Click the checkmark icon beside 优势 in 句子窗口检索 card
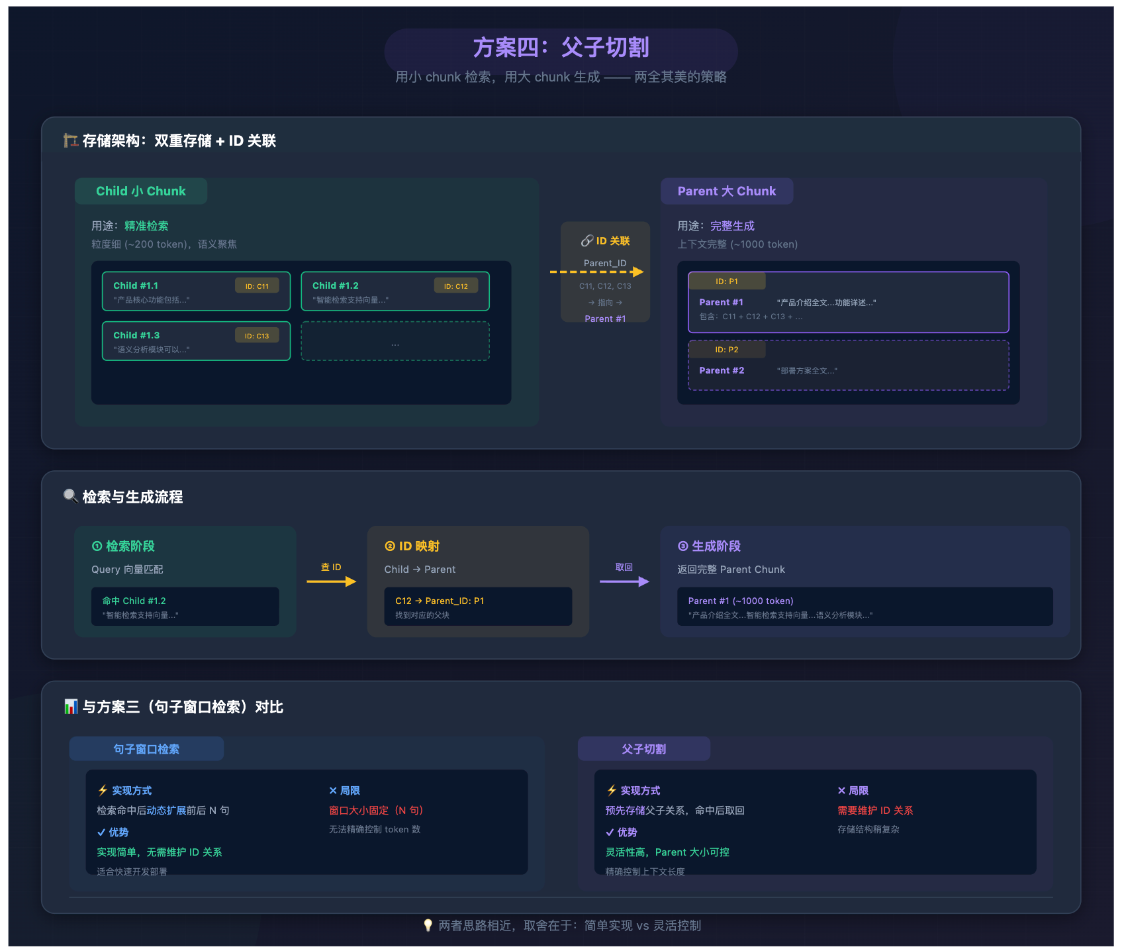The width and height of the screenshot is (1124, 951). tap(101, 832)
